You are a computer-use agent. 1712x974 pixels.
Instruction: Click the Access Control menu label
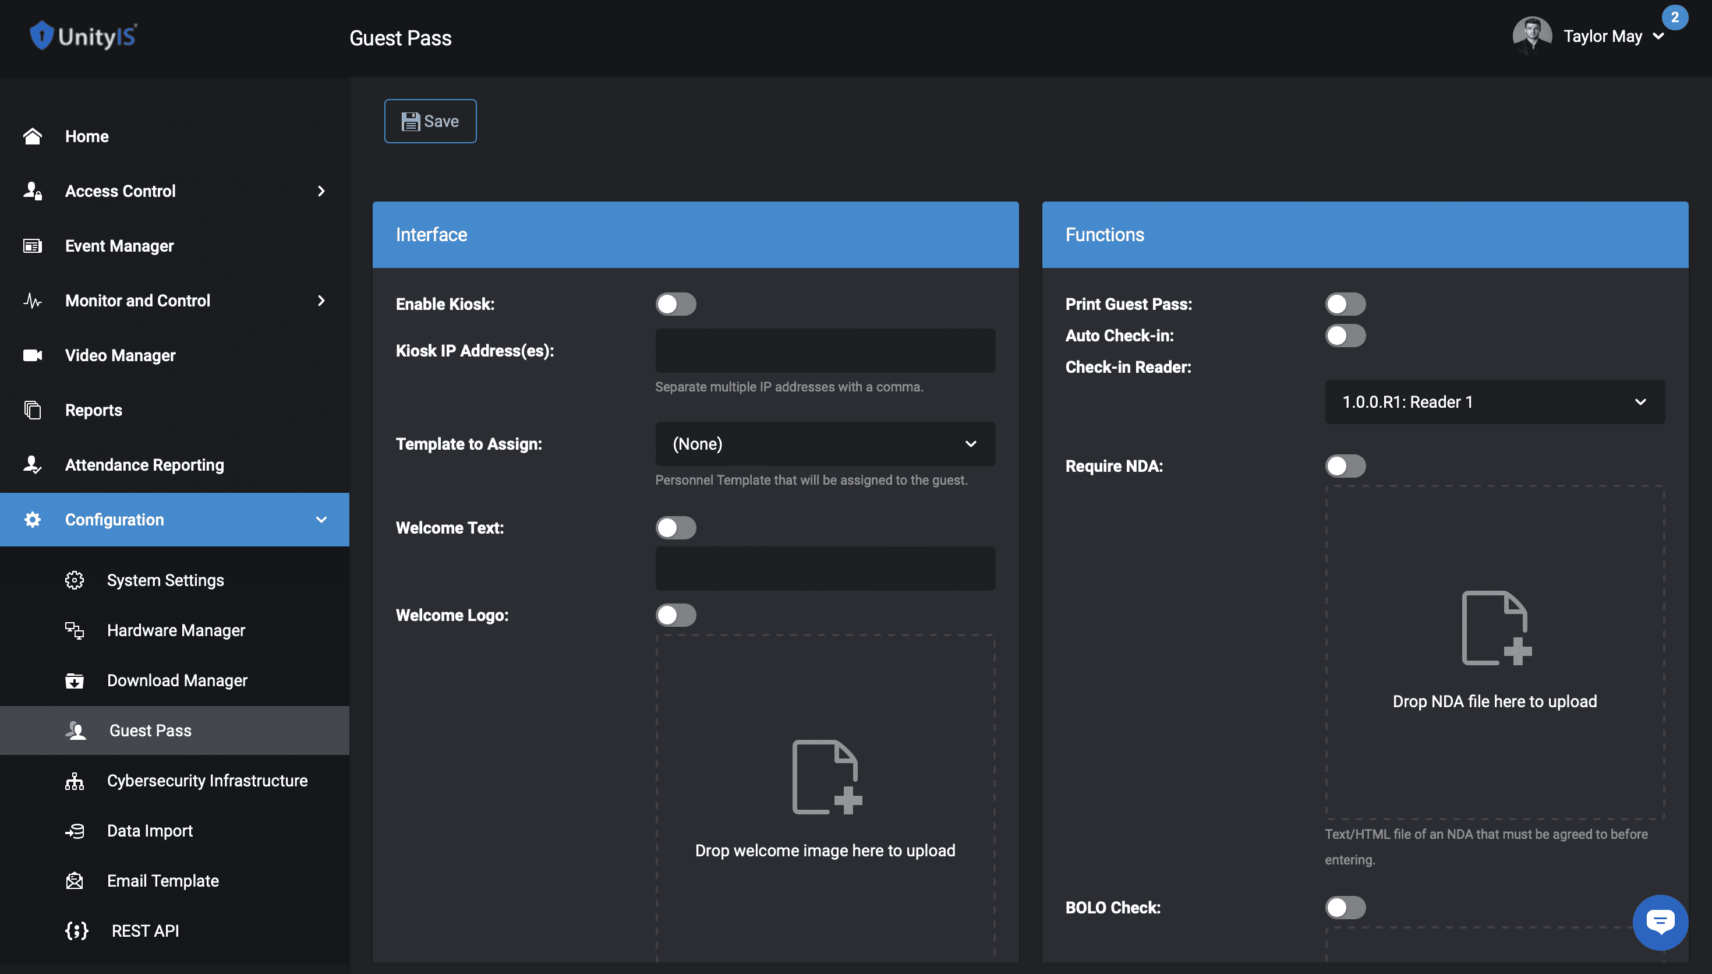pyautogui.click(x=121, y=190)
